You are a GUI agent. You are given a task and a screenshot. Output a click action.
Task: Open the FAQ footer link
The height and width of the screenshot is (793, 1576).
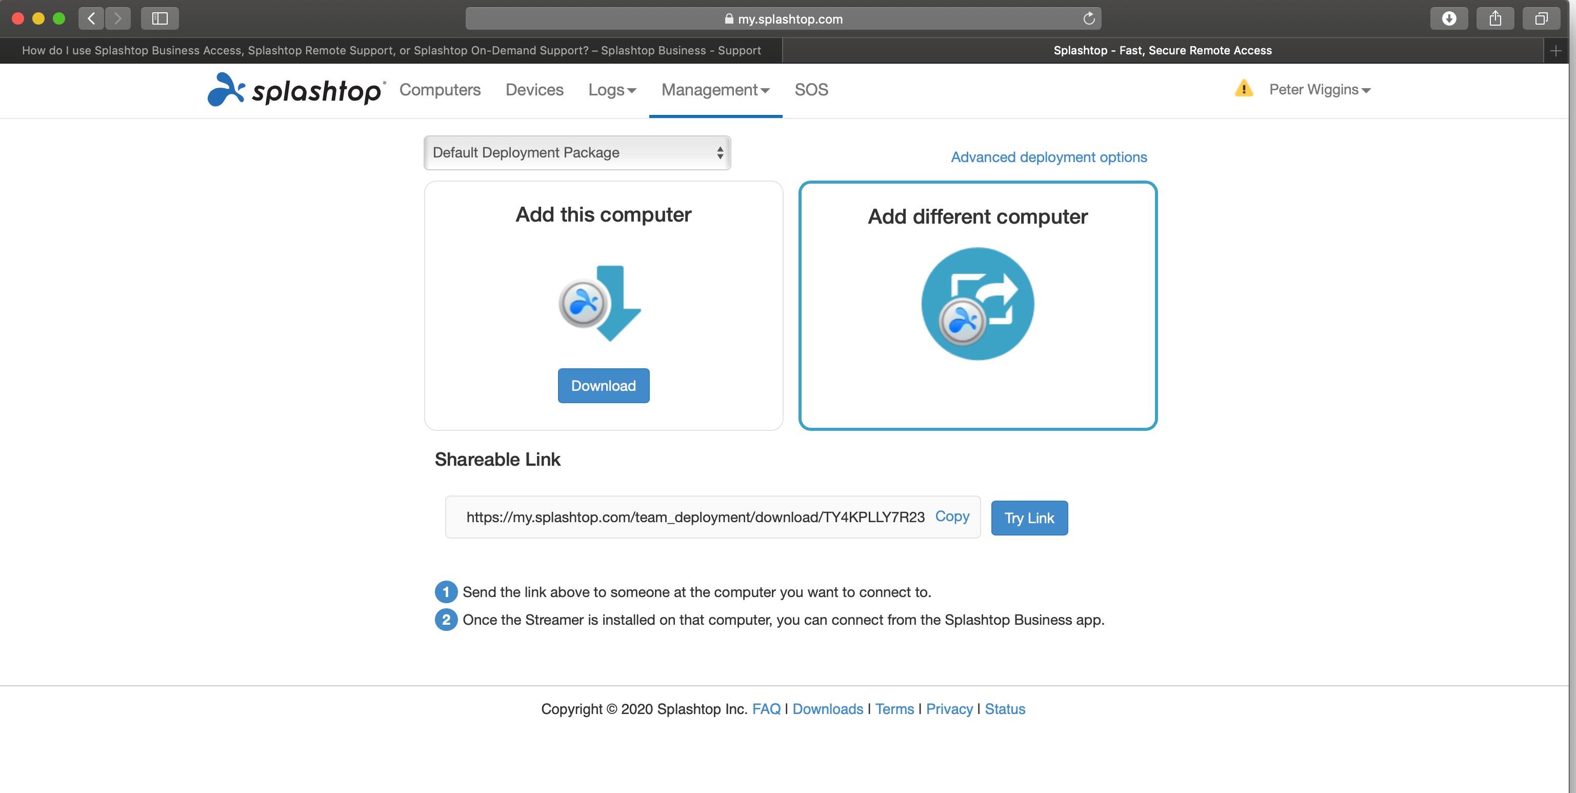[766, 708]
